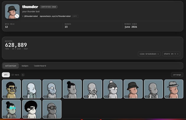
Task: Click the points value 628,889
Action: (16, 45)
